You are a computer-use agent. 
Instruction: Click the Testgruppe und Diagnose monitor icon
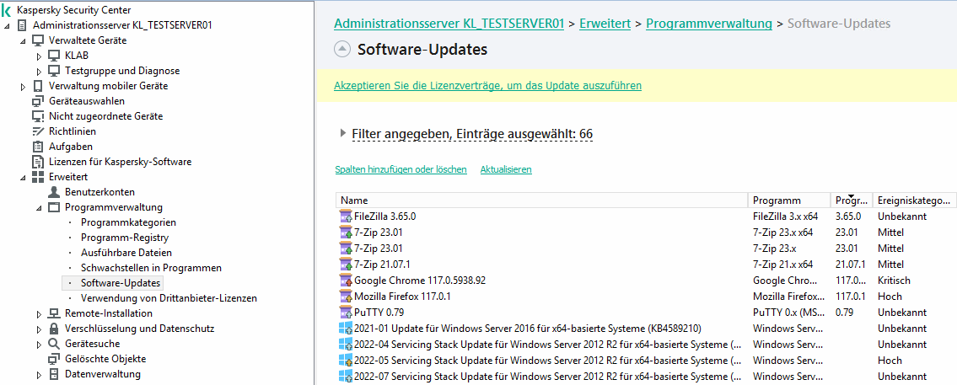point(54,71)
